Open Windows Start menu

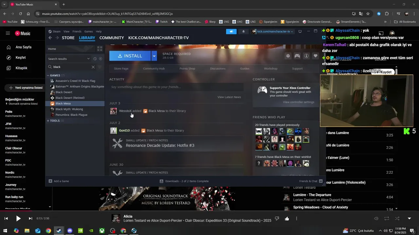5,231
